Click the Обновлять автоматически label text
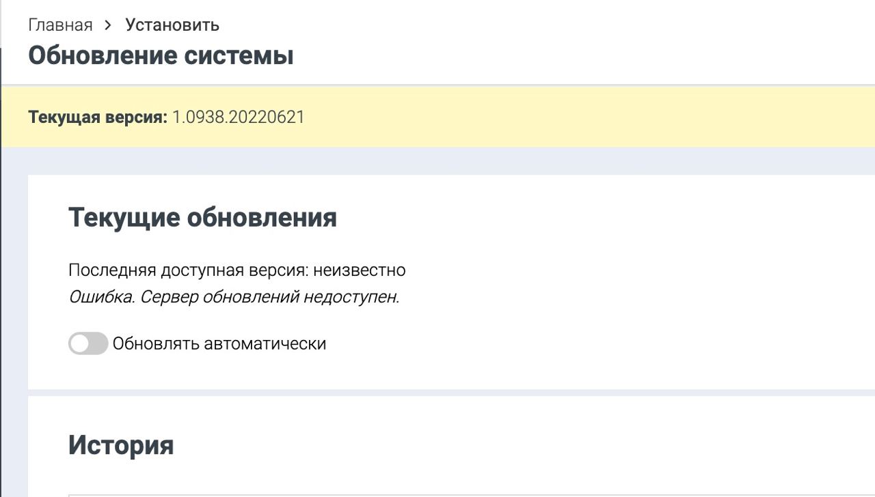The height and width of the screenshot is (497, 875). tap(219, 343)
